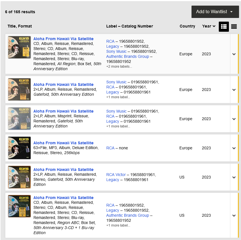Viewport: 241px width, 240px height.
Task: Open Legacy label link in RCA Victor row
Action: [x=112, y=180]
